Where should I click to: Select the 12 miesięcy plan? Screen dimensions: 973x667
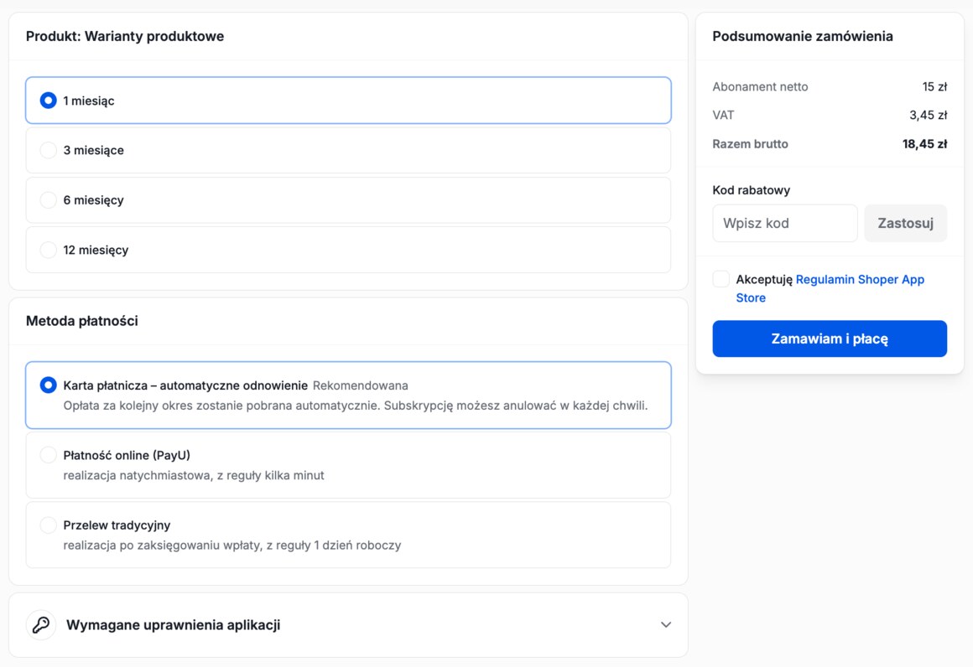point(348,250)
